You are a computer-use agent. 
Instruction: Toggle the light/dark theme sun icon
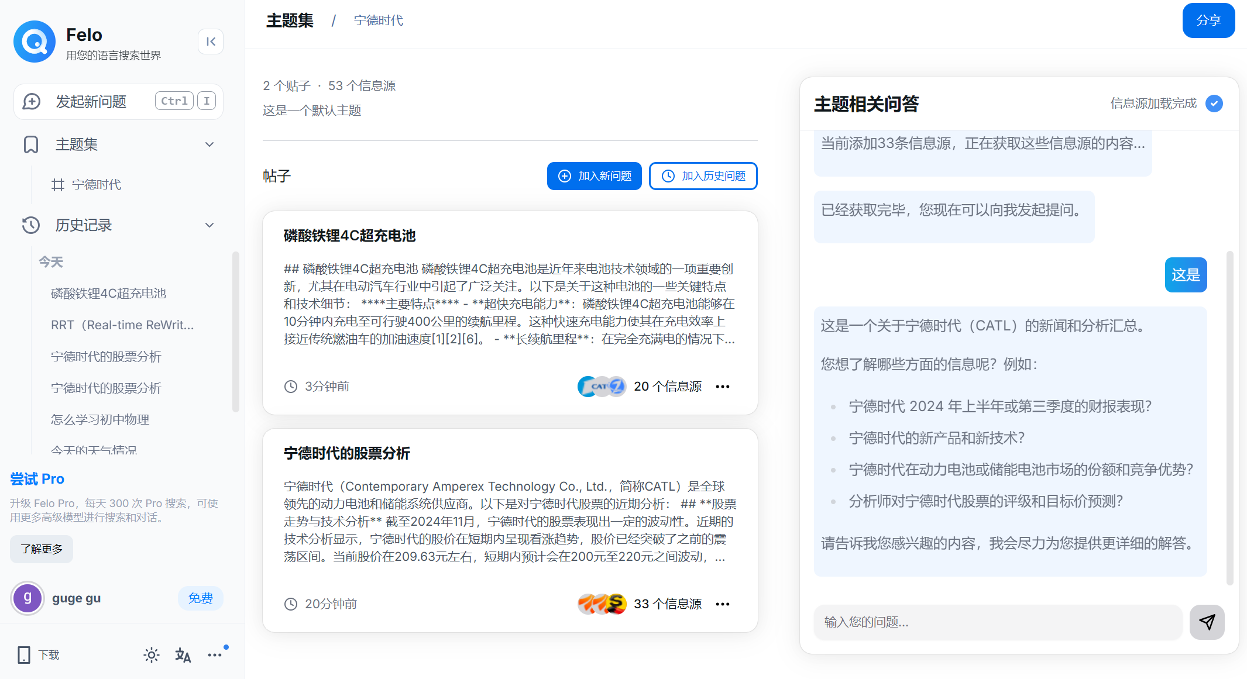click(152, 655)
